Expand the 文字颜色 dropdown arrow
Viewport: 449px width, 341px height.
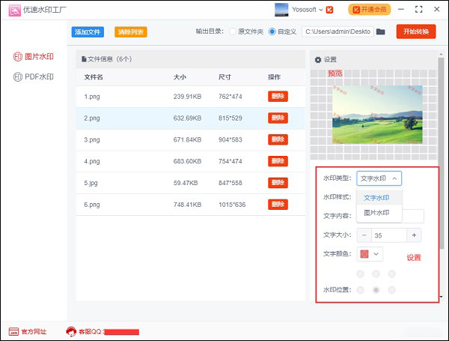(376, 254)
